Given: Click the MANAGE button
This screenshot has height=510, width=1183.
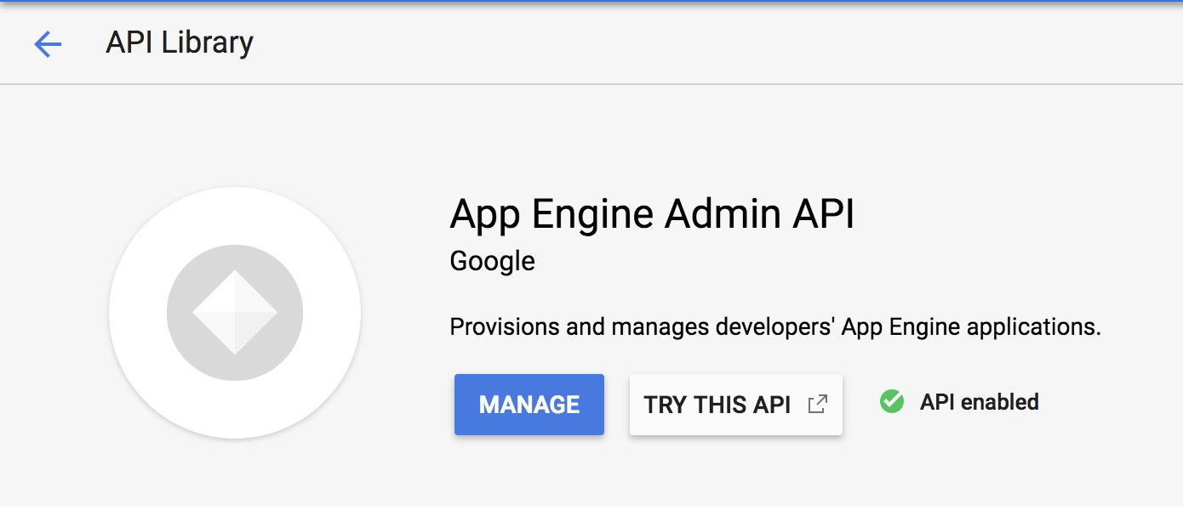Looking at the screenshot, I should click(529, 405).
